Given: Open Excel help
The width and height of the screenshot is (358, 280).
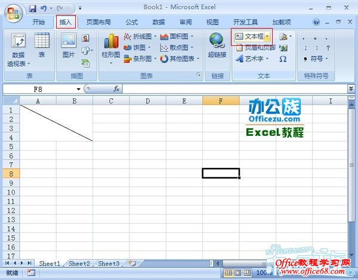Looking at the screenshot, I should [316, 22].
